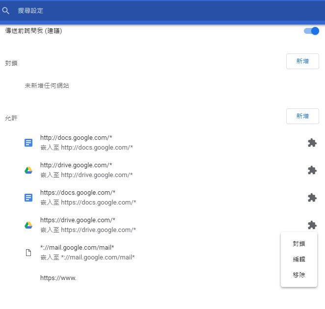This screenshot has width=325, height=309.
Task: Click the Docs icon for https://docs.google.com
Action: (28, 198)
